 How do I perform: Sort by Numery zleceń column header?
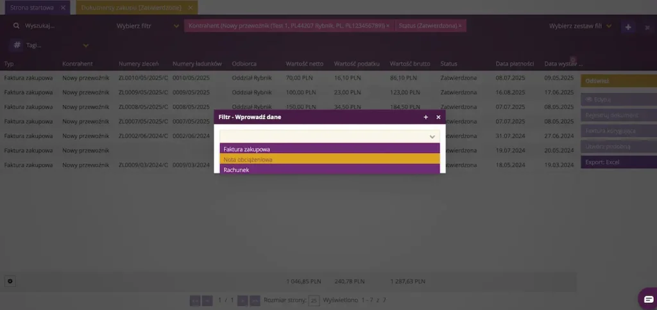[139, 64]
